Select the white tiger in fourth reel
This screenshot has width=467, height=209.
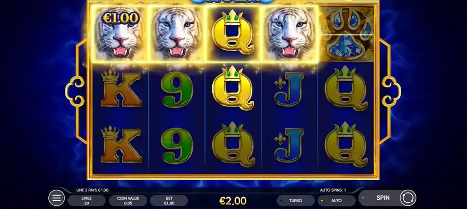(290, 34)
